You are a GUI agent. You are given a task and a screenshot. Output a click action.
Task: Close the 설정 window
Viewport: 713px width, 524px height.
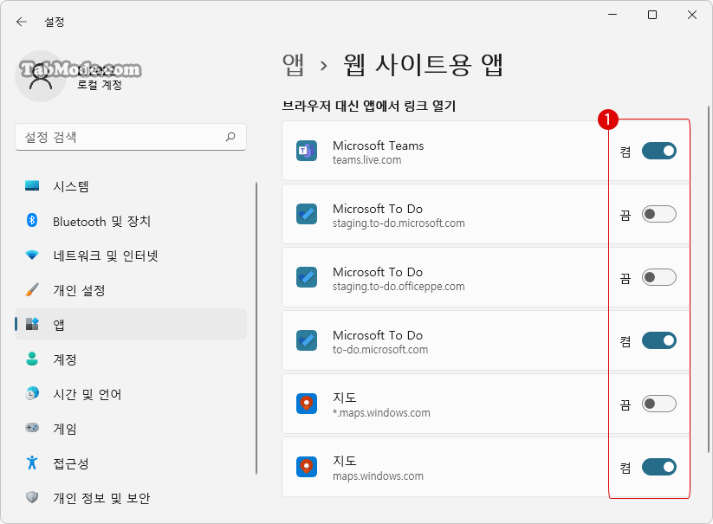pos(692,15)
